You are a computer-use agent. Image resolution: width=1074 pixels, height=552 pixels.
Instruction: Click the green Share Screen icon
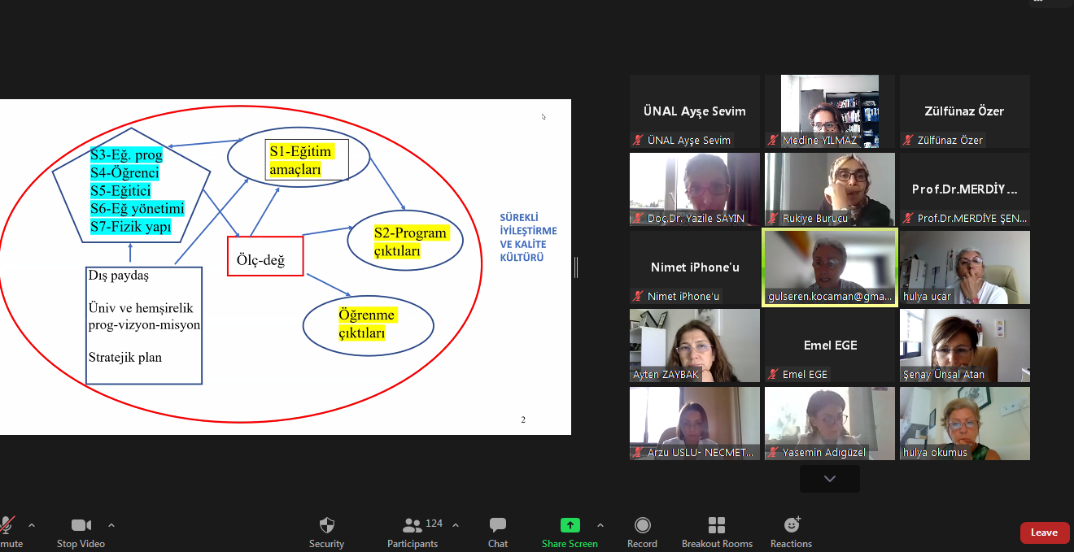click(570, 525)
